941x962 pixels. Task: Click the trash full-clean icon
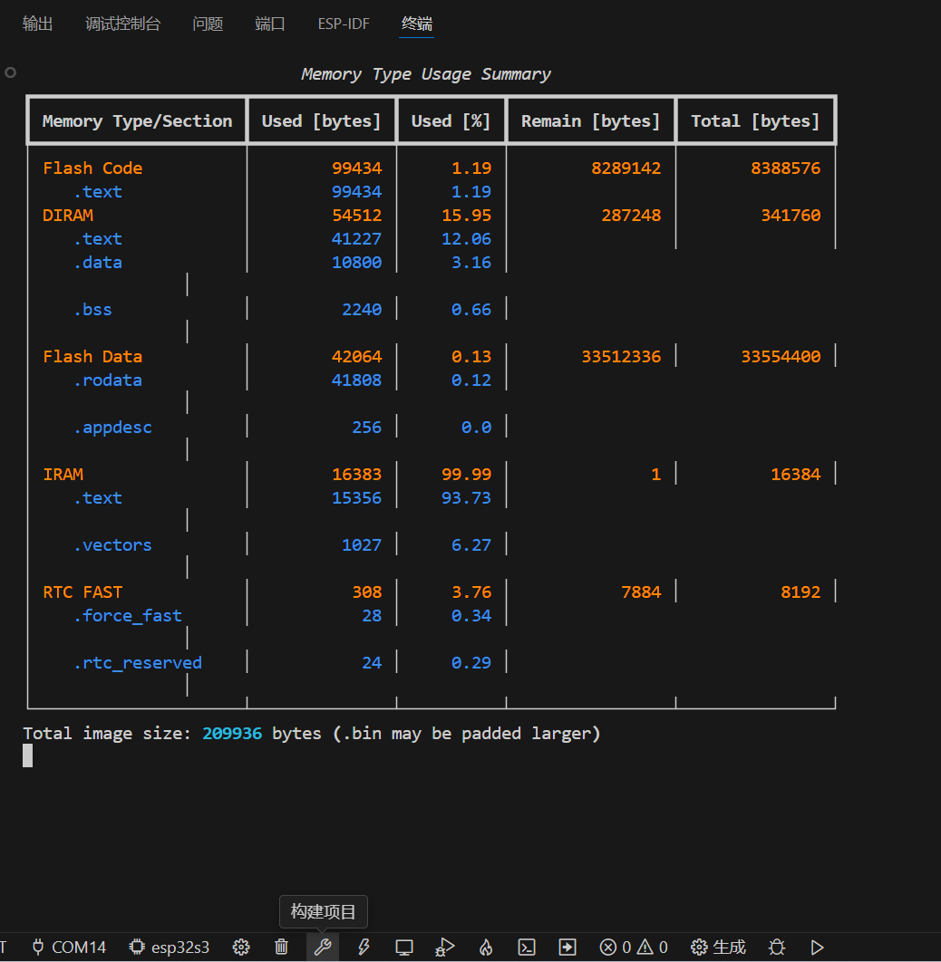[x=281, y=948]
